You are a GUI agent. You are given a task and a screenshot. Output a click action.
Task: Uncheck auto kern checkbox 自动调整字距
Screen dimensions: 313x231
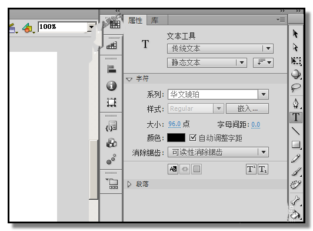(192, 138)
